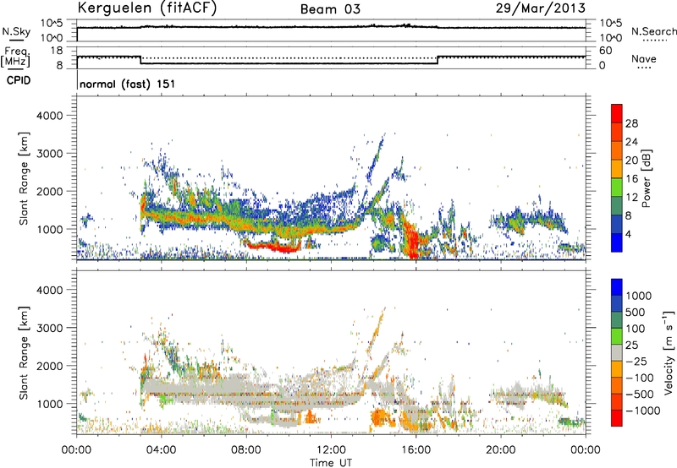Viewport: 677px width, 468px height.
Task: Click the rightmost '00:00' time tick label
Action: coord(586,450)
